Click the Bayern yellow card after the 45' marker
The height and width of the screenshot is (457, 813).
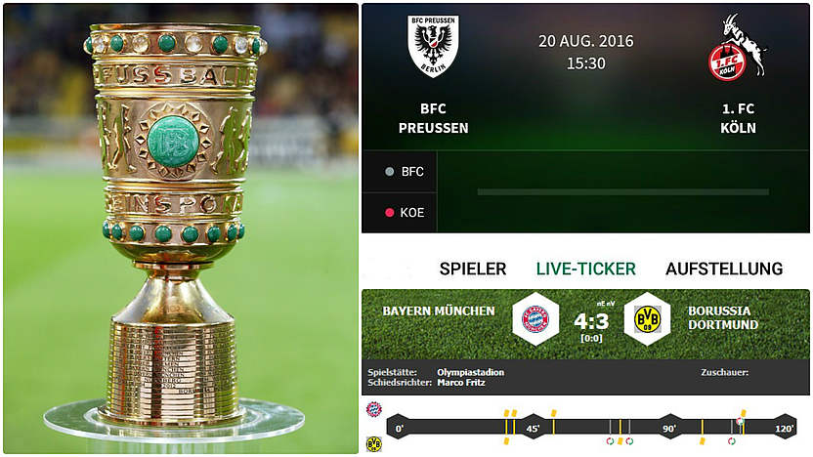tap(554, 413)
